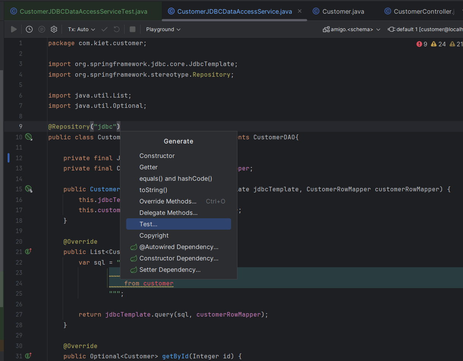Viewport: 463px width, 361px height.
Task: Click the blue change marker beside line 12
Action: [8, 158]
